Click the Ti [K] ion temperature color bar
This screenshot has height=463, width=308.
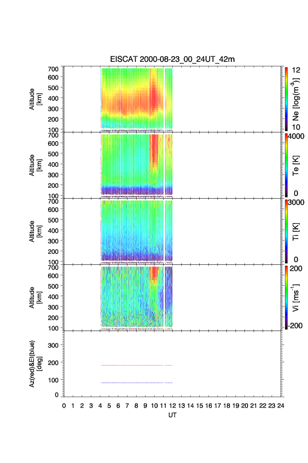tap(286, 231)
